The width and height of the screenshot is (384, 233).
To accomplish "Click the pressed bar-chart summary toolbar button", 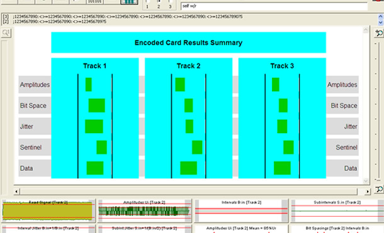I will click(129, 2).
